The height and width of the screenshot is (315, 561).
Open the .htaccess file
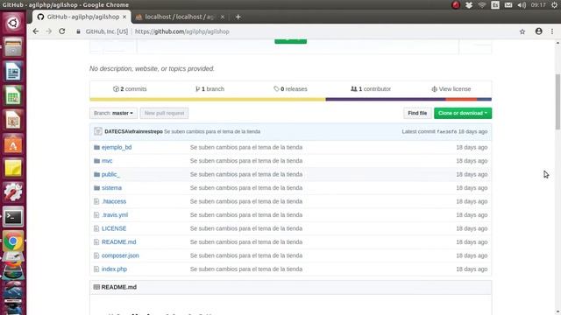coord(114,201)
